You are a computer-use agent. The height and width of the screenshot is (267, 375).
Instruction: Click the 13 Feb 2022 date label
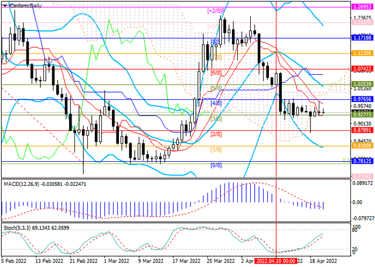(49, 261)
